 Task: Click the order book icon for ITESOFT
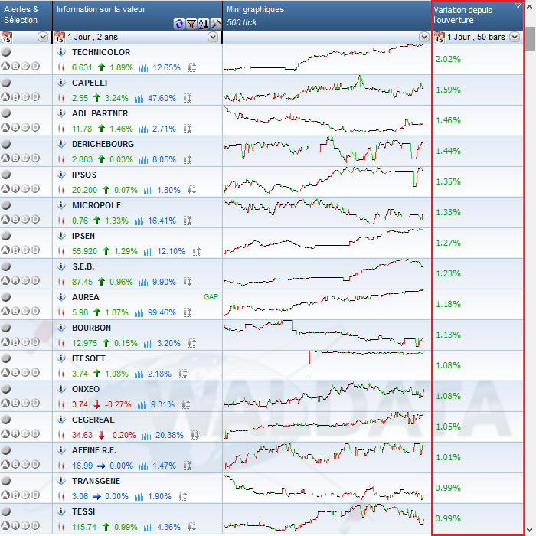coord(183,374)
